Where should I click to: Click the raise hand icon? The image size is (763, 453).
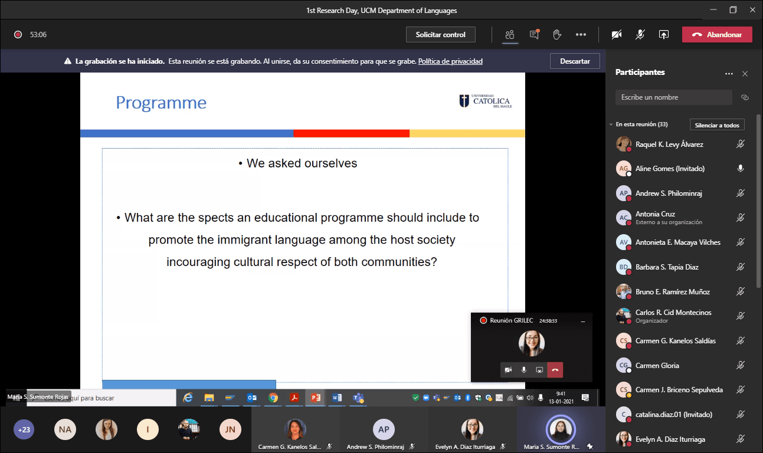[556, 35]
